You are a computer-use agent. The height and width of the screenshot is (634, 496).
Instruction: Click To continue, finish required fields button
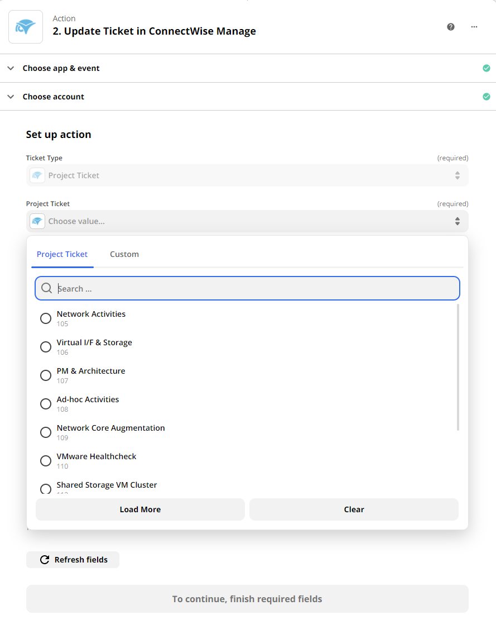(x=247, y=599)
